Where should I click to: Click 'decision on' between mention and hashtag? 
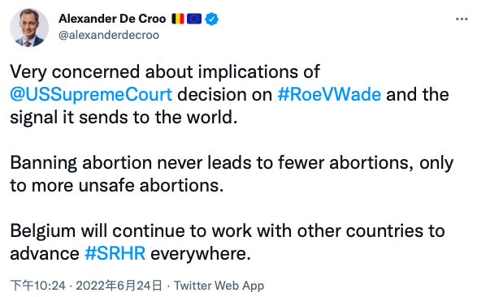click(225, 94)
